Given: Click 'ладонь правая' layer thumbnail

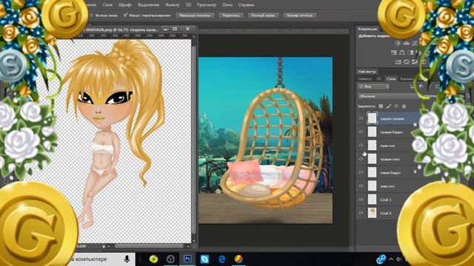Looking at the screenshot, I should click(x=372, y=118).
